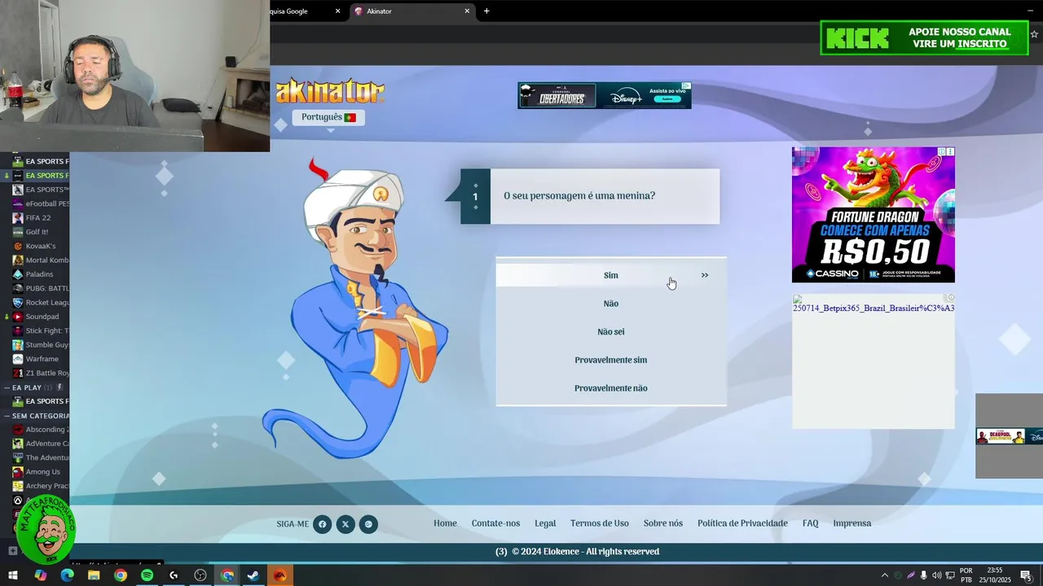Select eFootball PES in Steam library
Image resolution: width=1043 pixels, height=586 pixels.
(x=41, y=203)
